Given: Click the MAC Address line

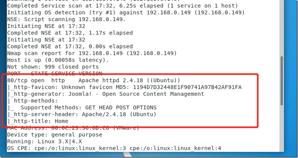Looking at the screenshot, I should point(73,128).
